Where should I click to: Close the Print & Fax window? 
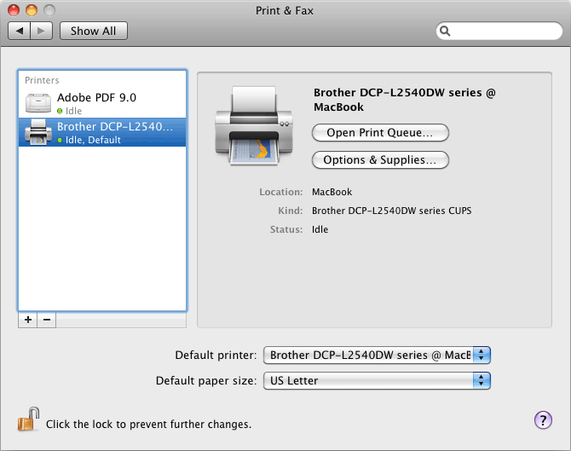(x=14, y=10)
